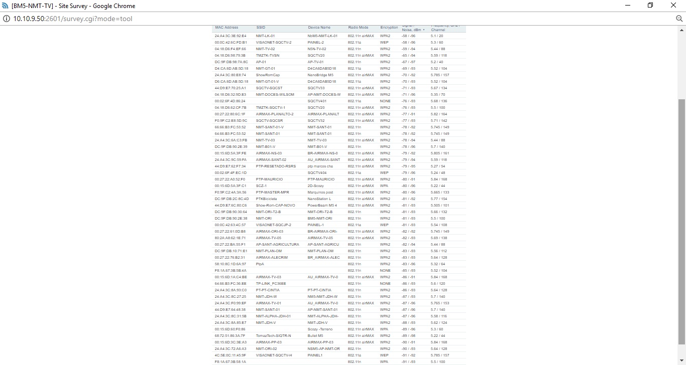686x365 pixels.
Task: Select SSID AIRMAX-TV-03
Action: click(268, 277)
